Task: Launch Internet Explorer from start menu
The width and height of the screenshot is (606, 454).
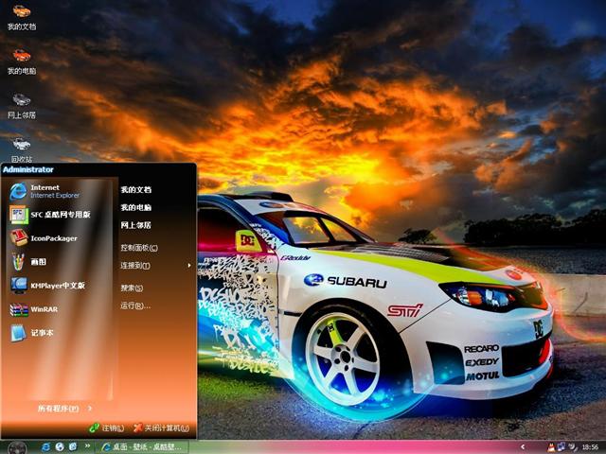Action: 45,191
